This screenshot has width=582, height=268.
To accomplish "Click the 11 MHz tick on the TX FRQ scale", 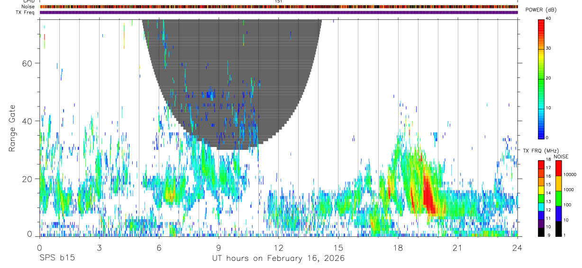I will point(548,219).
